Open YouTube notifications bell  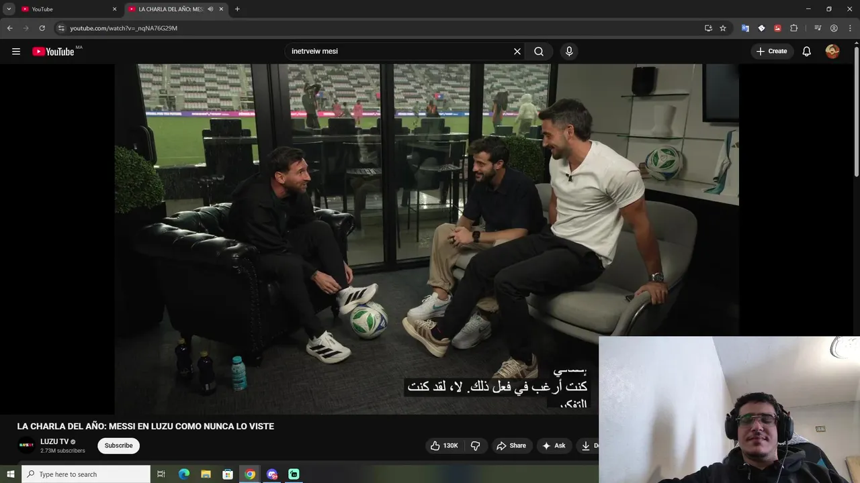tap(807, 52)
